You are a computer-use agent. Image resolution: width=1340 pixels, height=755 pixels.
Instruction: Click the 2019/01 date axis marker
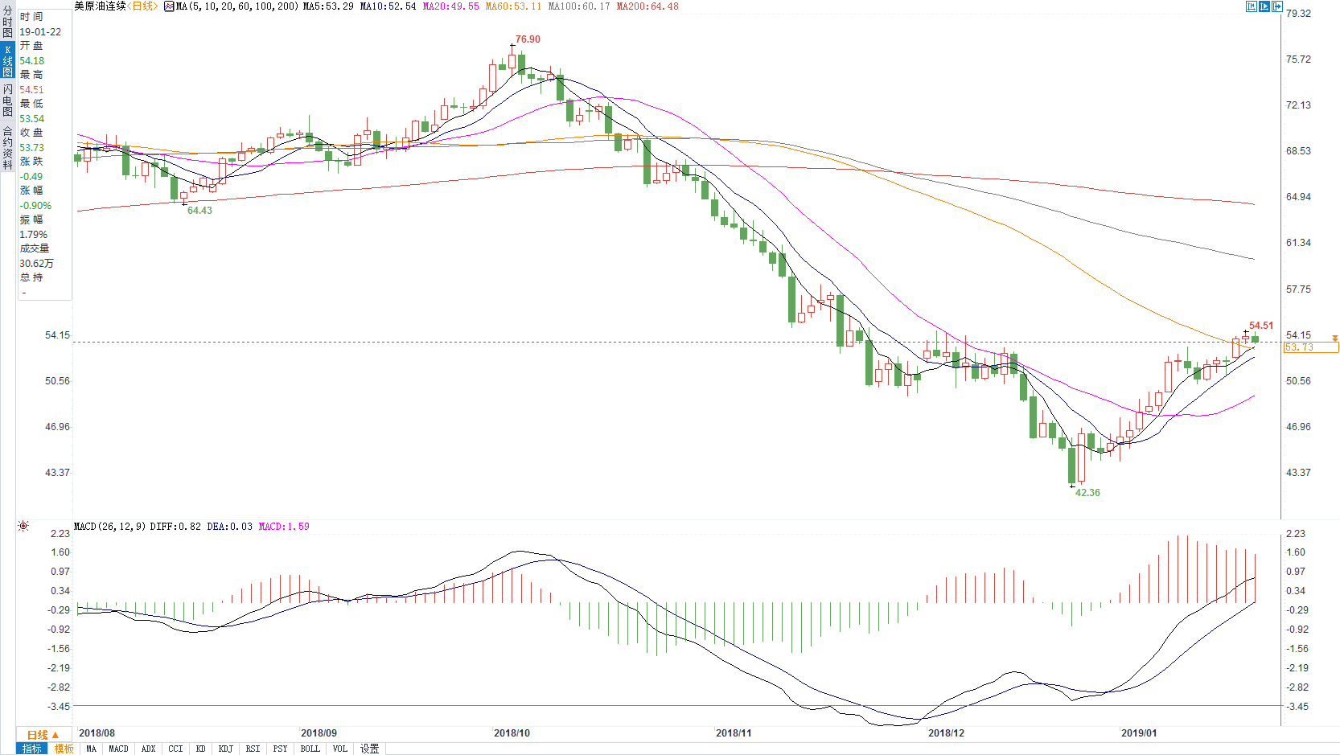pyautogui.click(x=1139, y=733)
